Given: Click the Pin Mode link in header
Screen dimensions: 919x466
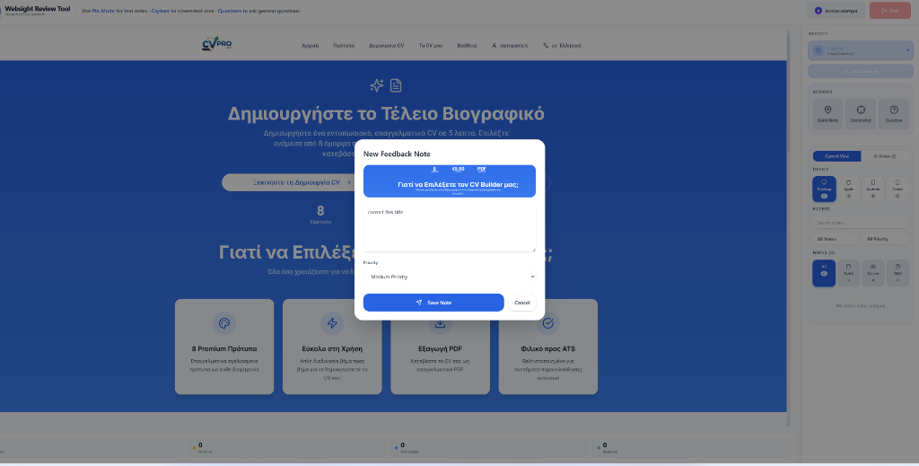Looking at the screenshot, I should [103, 11].
